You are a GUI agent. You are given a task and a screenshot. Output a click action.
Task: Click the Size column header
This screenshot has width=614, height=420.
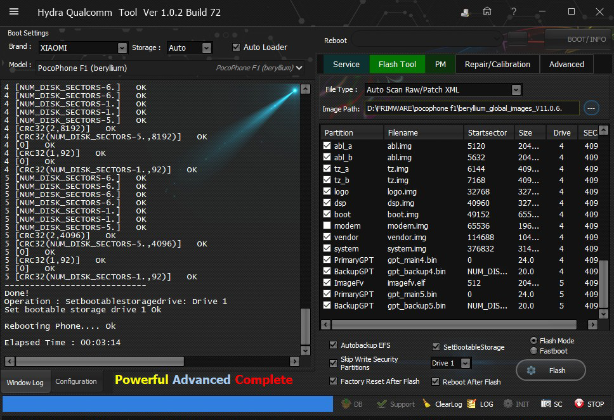tap(530, 132)
